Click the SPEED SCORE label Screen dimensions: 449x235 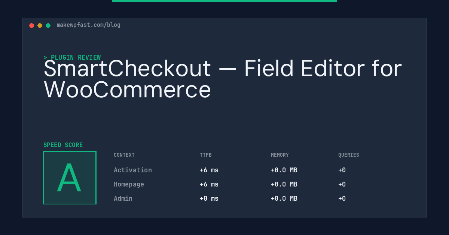pos(63,145)
